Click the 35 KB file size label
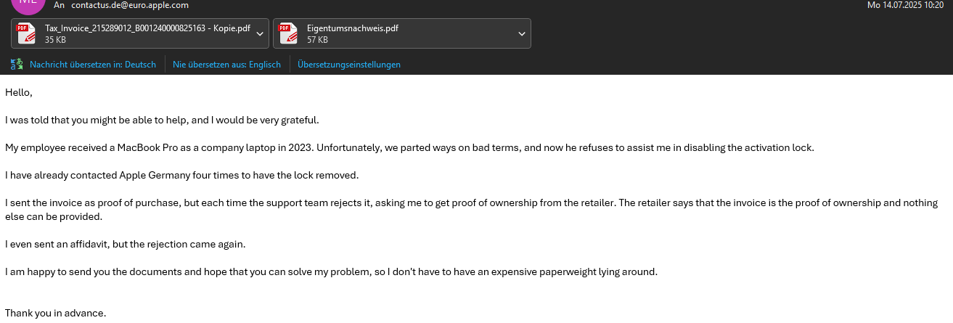 (55, 40)
